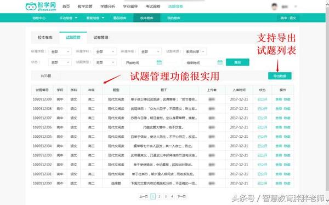Go to page 2 in pagination
This screenshot has width=329, height=205.
[159, 196]
